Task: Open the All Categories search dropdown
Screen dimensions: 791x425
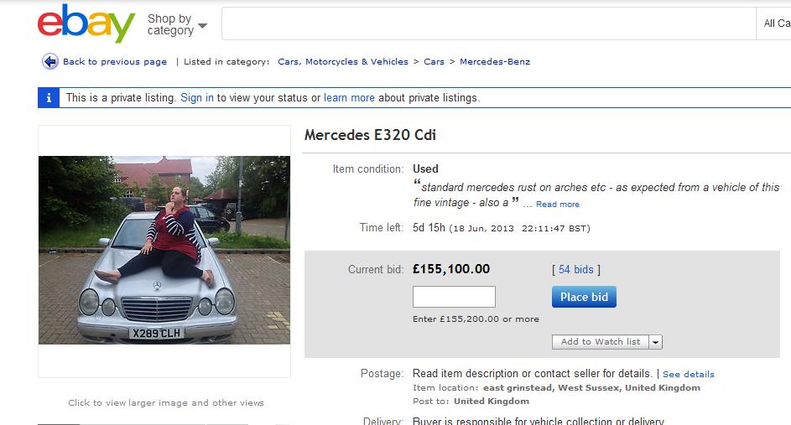Action: point(776,23)
